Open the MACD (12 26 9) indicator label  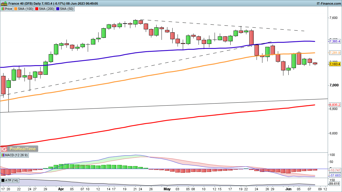point(16,155)
